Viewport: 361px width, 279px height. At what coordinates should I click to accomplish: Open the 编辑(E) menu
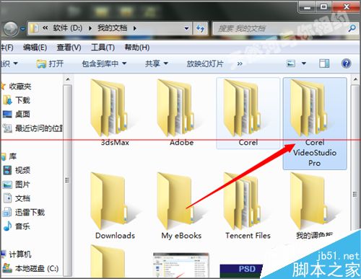point(35,48)
